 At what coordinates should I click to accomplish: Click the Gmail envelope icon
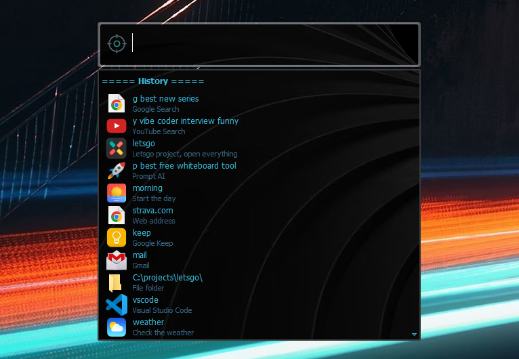point(117,260)
